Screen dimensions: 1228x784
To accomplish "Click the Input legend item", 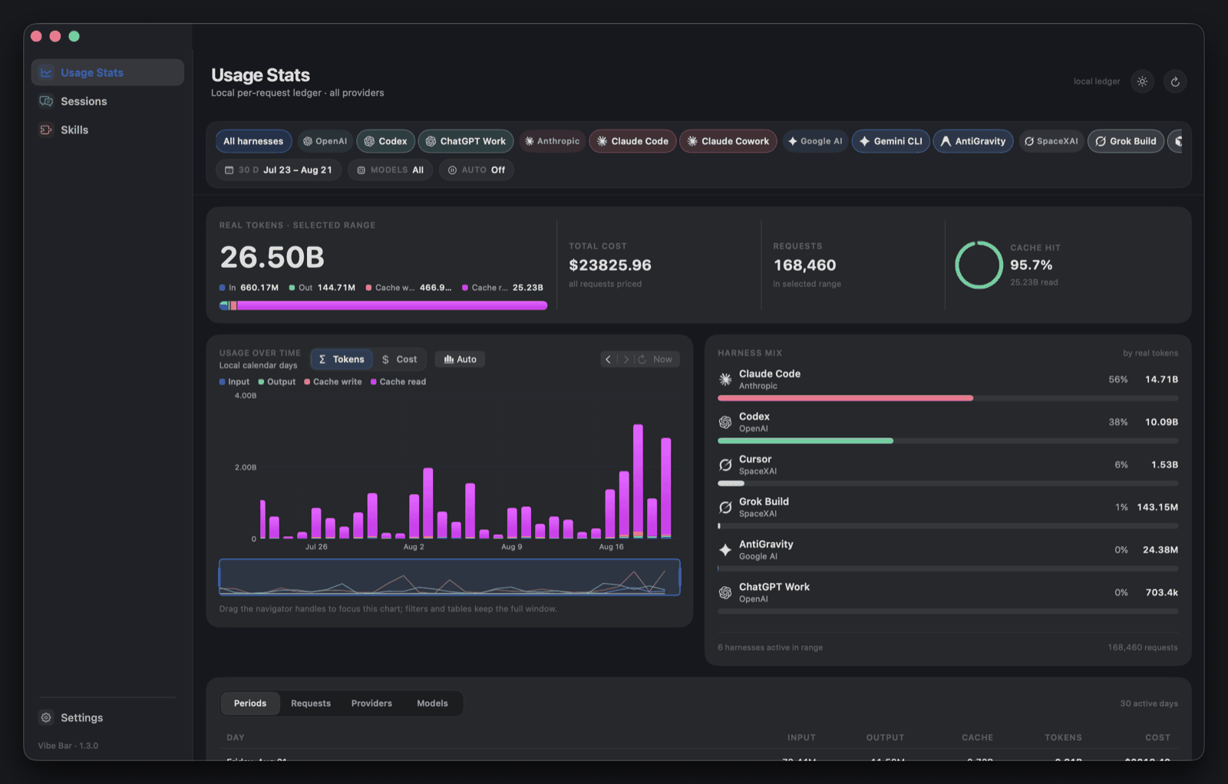I will 234,382.
